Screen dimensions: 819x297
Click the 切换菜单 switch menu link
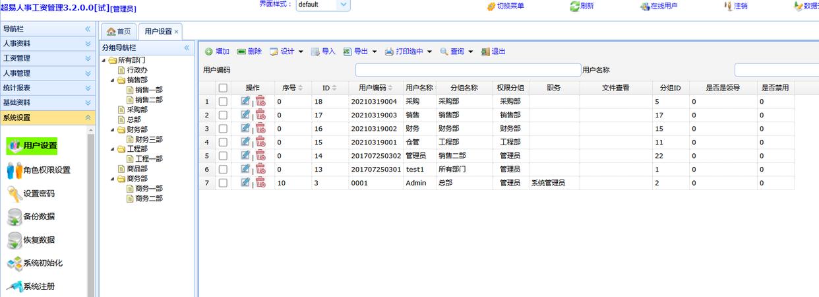(x=505, y=6)
